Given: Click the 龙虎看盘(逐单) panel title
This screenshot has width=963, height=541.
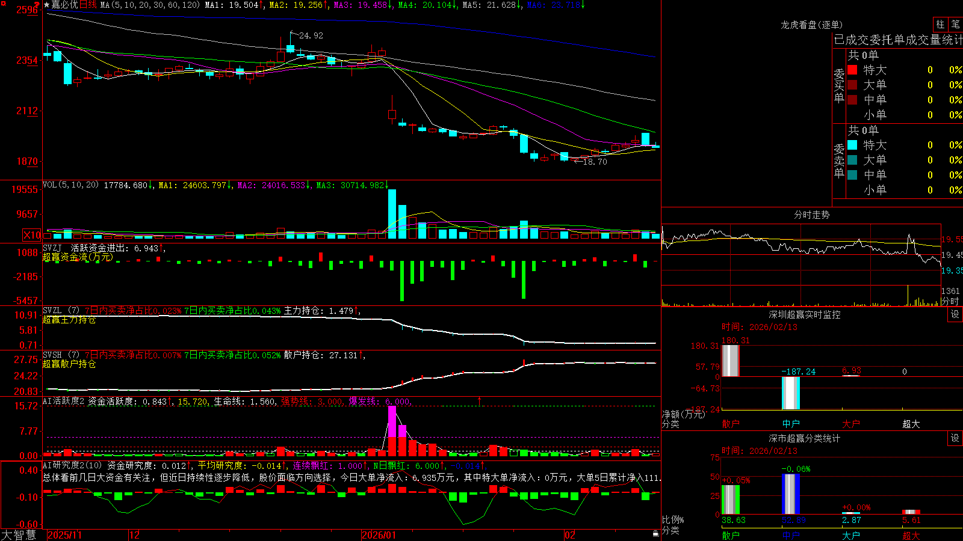Looking at the screenshot, I should pos(811,25).
